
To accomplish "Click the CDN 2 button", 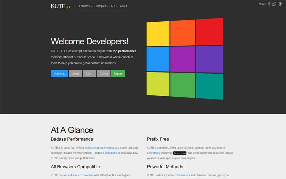I will click(103, 73).
